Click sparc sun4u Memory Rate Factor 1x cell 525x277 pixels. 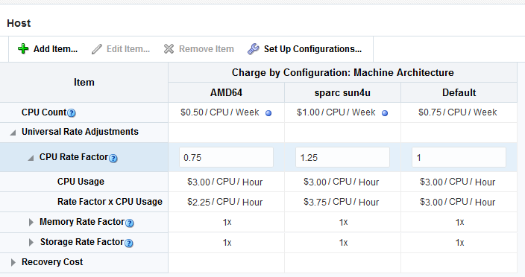(x=343, y=222)
